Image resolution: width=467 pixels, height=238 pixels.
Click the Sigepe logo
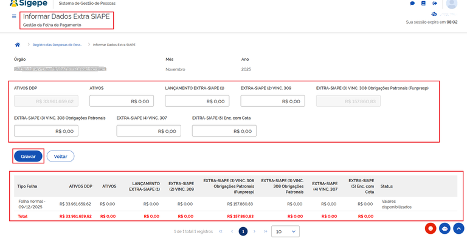(29, 3)
